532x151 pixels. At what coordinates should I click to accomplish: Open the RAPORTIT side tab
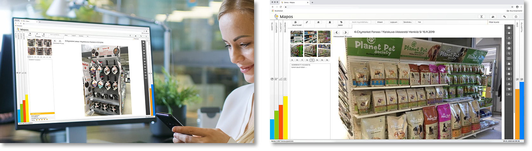click(x=277, y=27)
